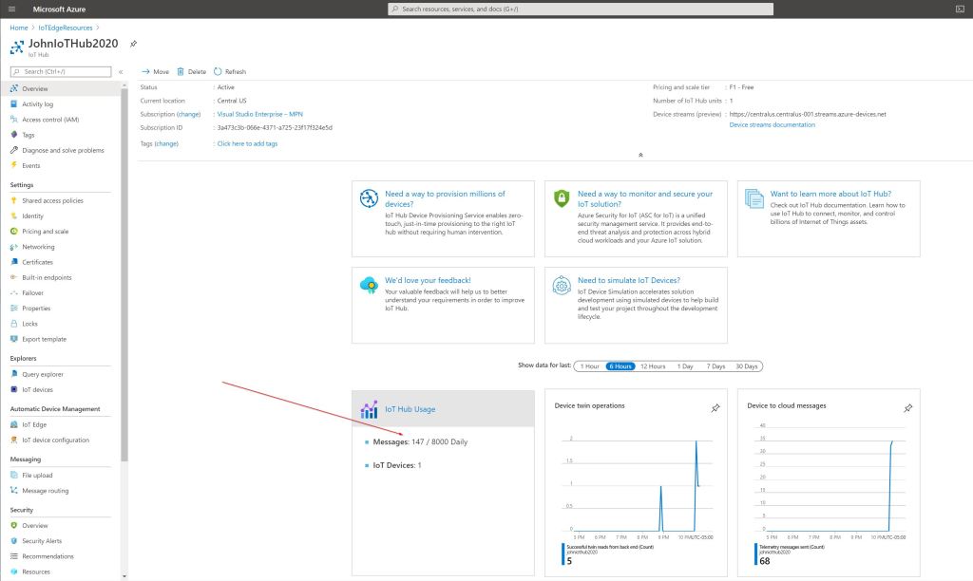The image size is (973, 581).
Task: Select the 1 Hour time range
Action: [x=590, y=365]
